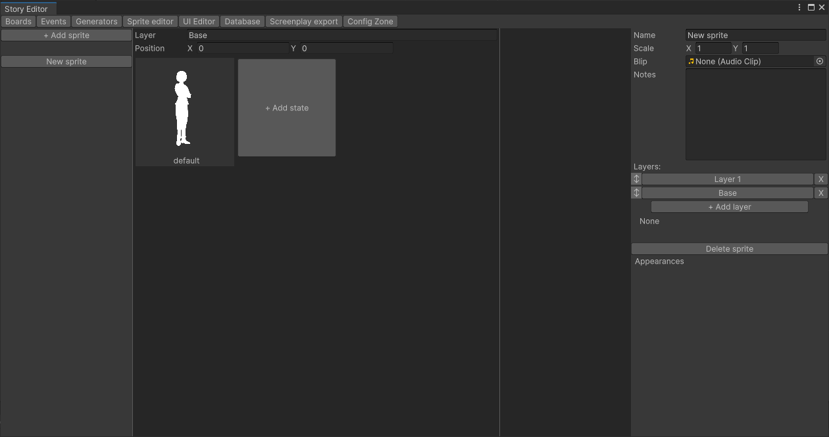Screen dimensions: 829x437
Task: Select the default state silhouette thumbnail
Action: tap(184, 109)
